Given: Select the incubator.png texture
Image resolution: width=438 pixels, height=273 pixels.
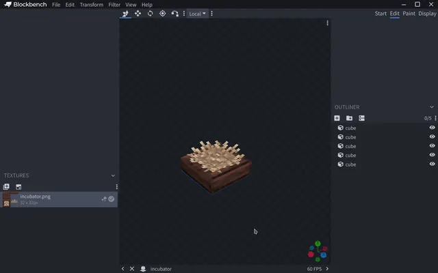Looking at the screenshot, I should pyautogui.click(x=59, y=199).
